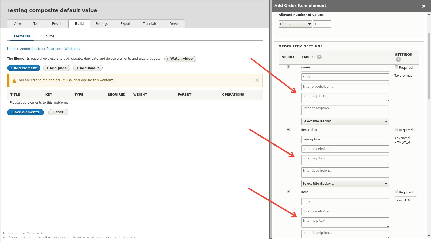
Task: Toggle visibility checkbox for the name field
Action: coord(288,67)
